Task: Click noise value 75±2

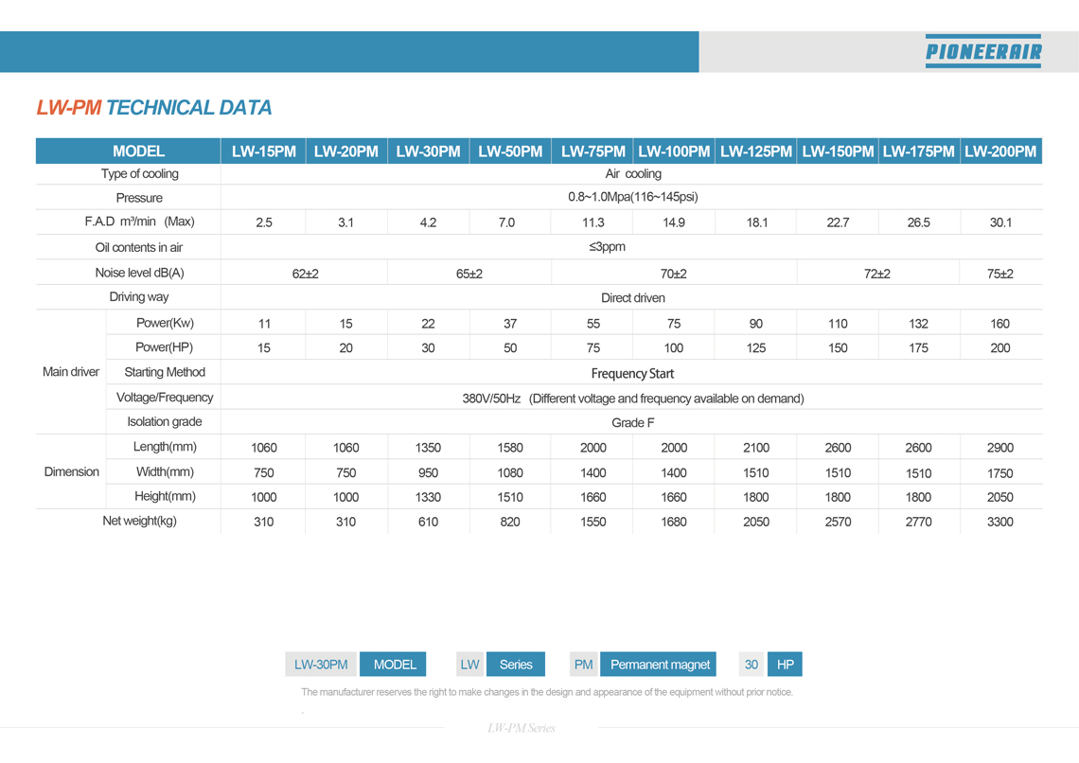Action: (999, 274)
